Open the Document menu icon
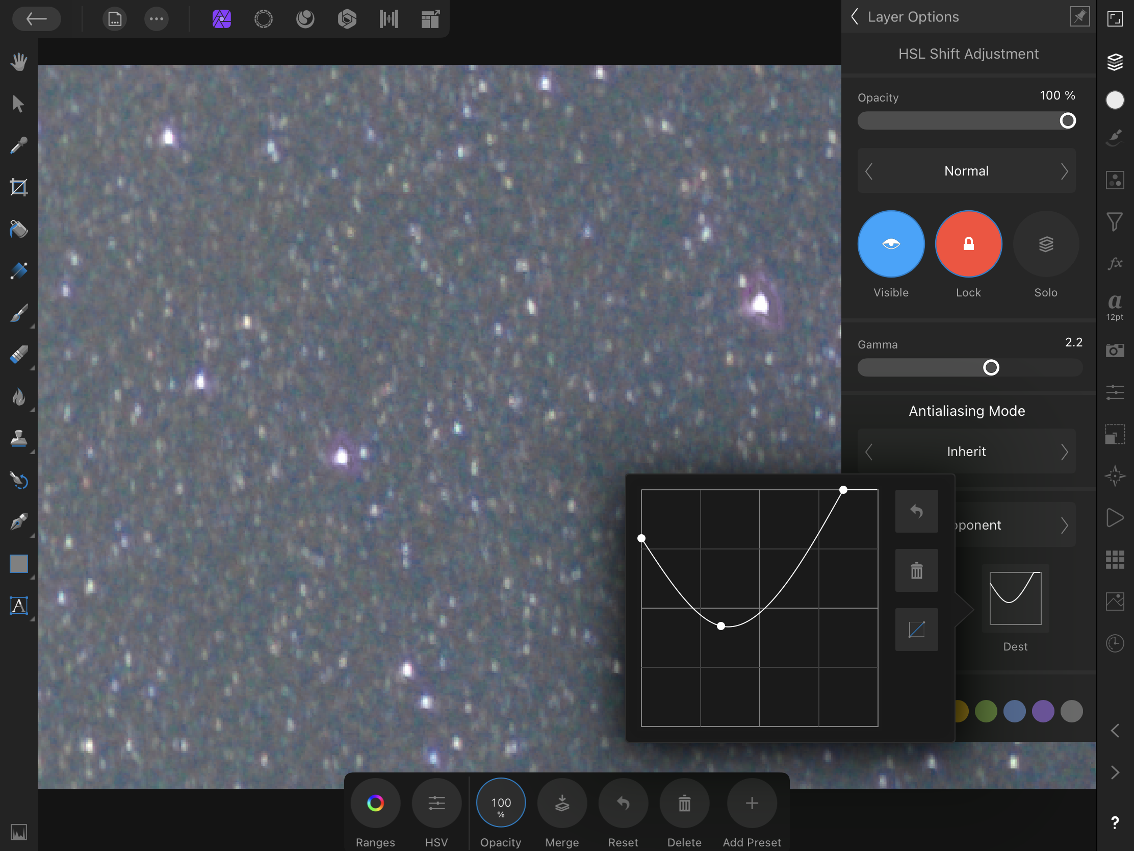 point(114,19)
